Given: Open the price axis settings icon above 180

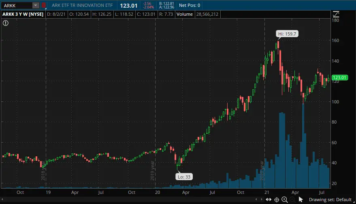Looking at the screenshot, I should click(336, 14).
